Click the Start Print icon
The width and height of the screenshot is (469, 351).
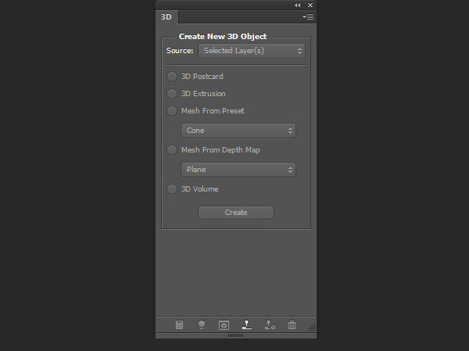coord(246,325)
